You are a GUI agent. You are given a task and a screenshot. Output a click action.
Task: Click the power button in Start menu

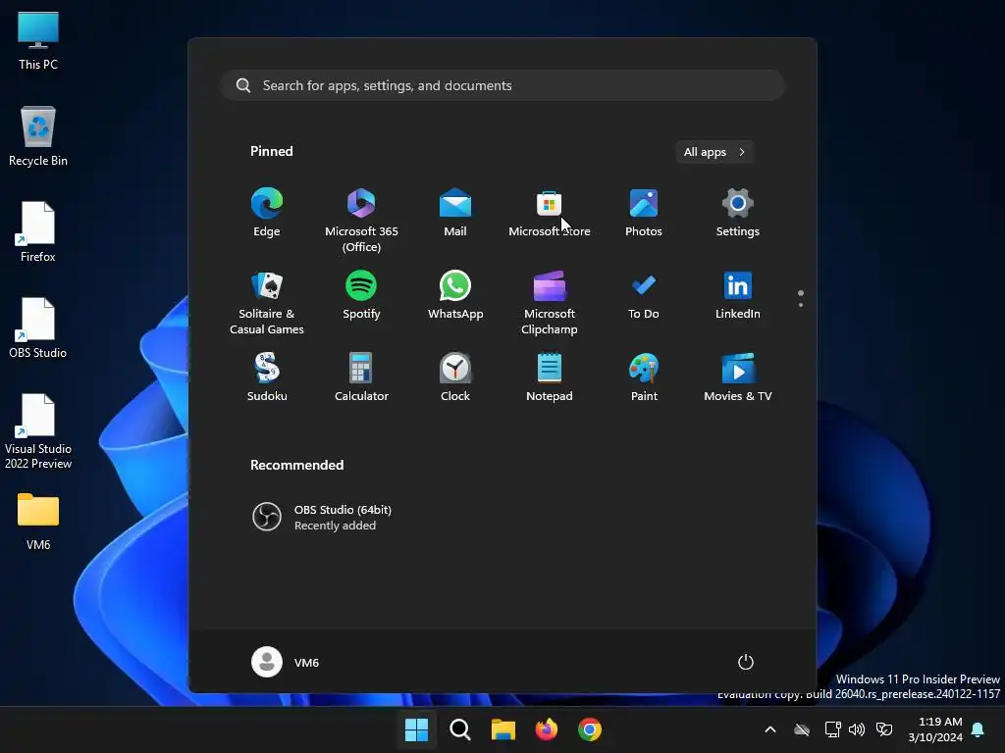[x=746, y=662]
